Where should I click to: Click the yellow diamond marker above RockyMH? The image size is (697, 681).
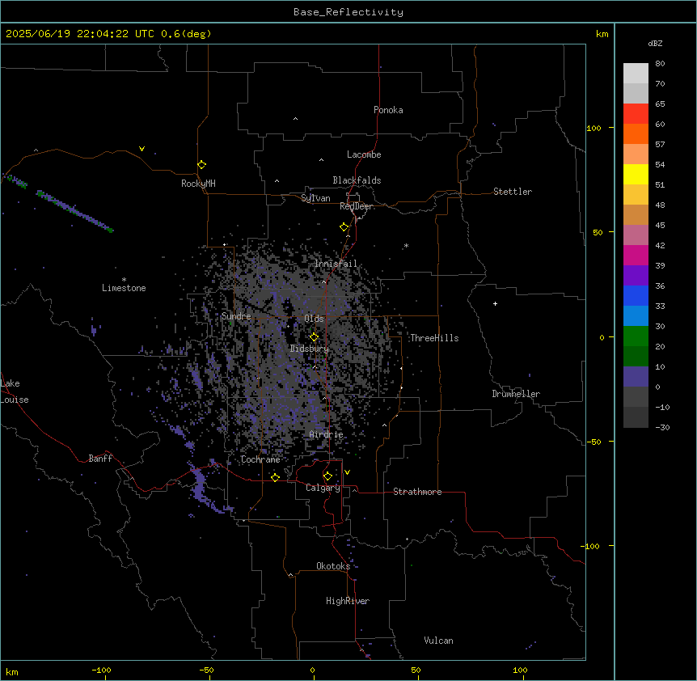coord(201,165)
